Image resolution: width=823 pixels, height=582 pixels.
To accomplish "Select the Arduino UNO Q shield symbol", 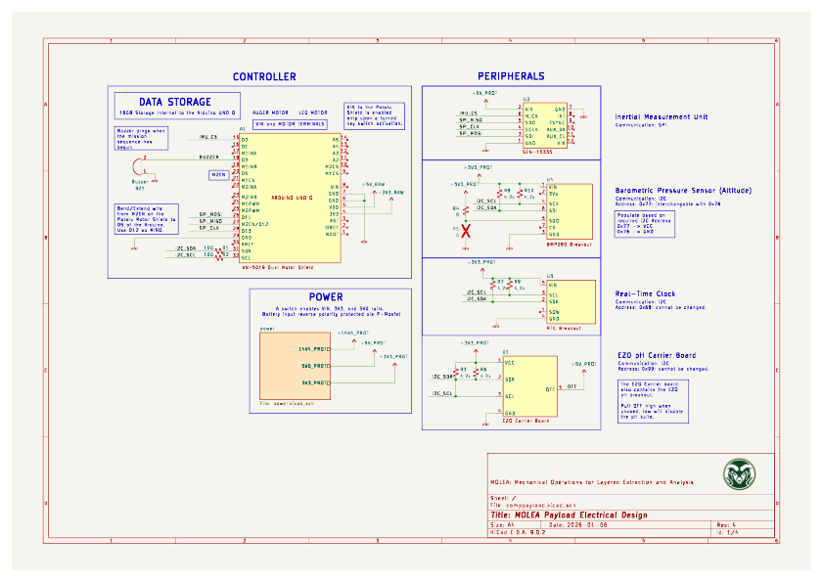I will click(291, 196).
